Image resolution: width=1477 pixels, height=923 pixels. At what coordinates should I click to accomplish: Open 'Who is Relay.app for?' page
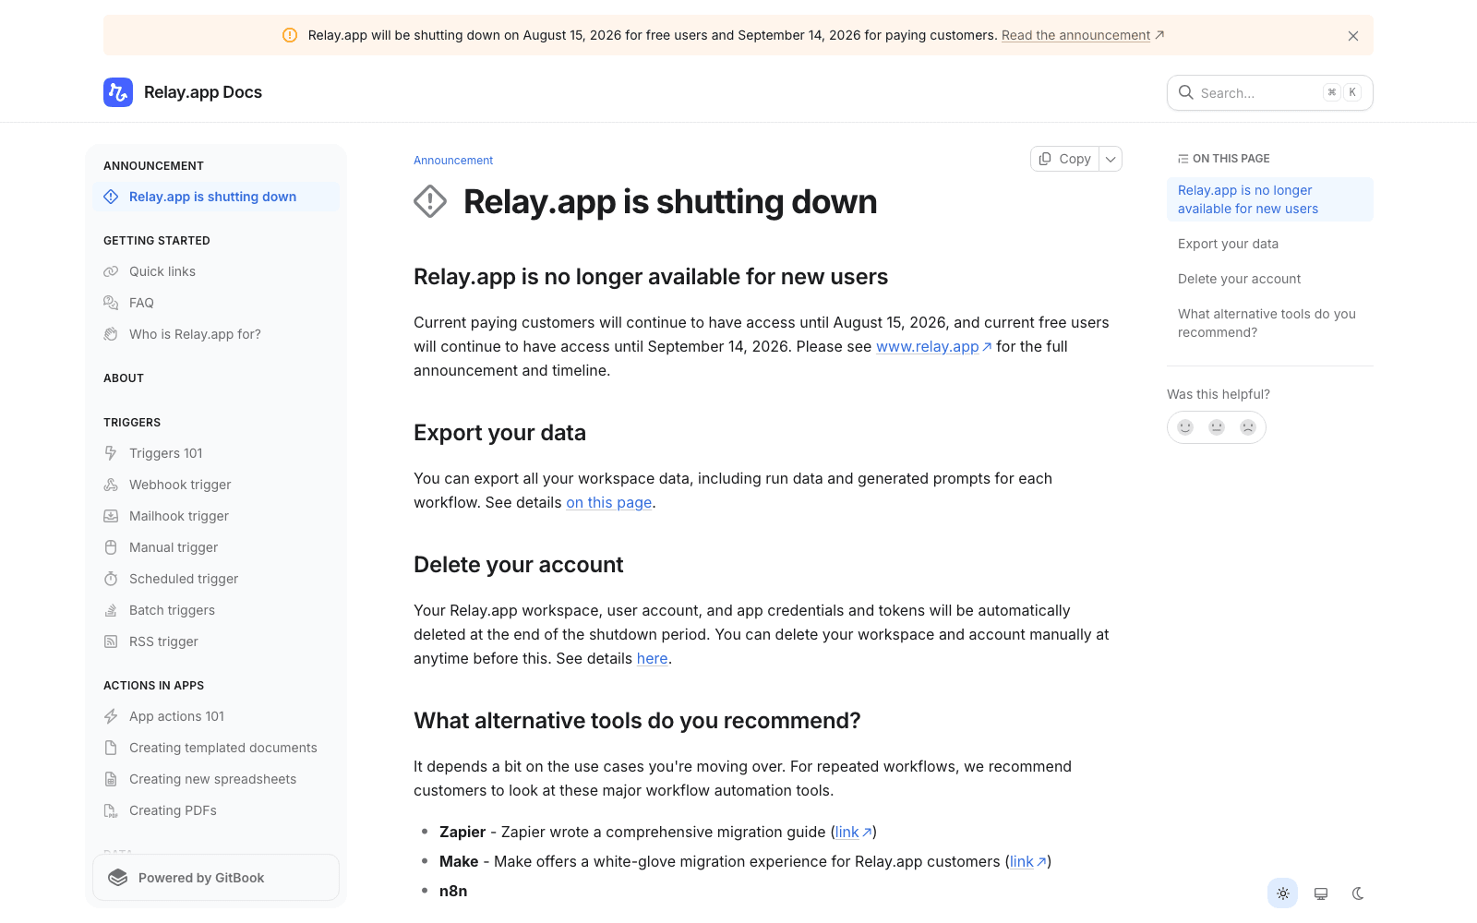(x=216, y=334)
